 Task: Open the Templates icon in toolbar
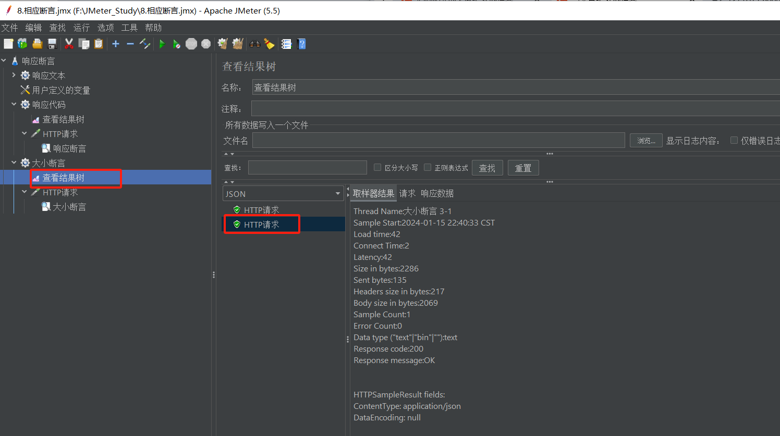22,44
